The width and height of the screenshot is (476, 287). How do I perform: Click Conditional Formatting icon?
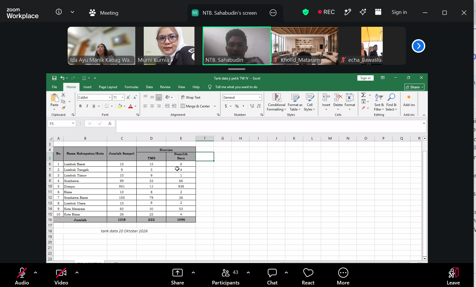pyautogui.click(x=276, y=102)
